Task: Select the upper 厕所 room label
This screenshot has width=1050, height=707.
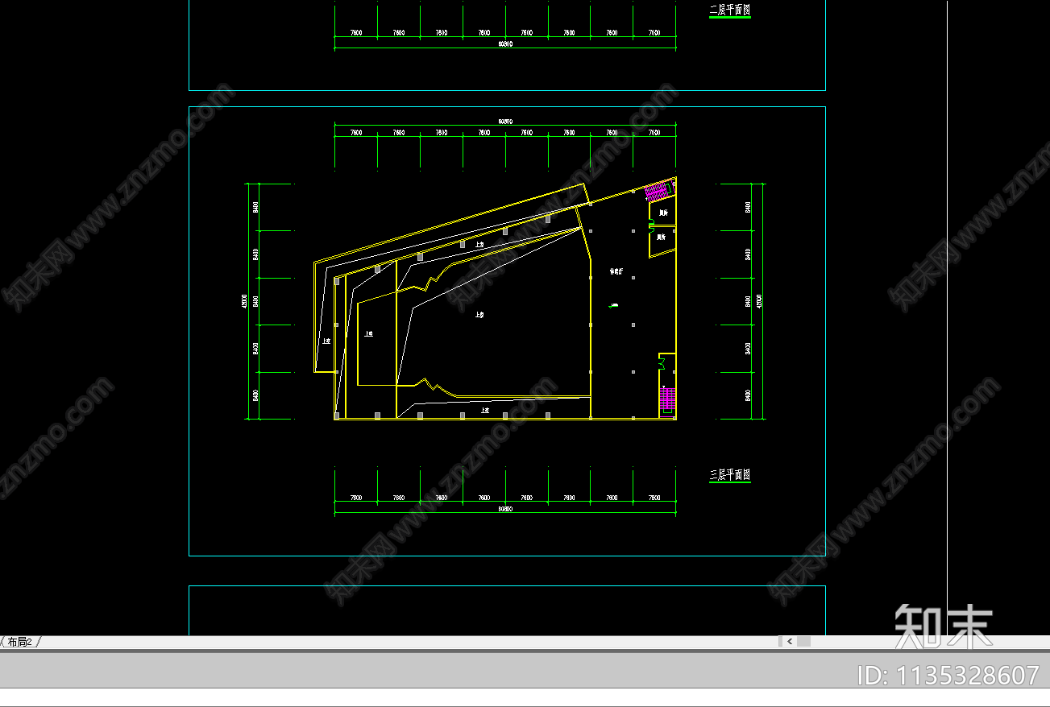Action: (663, 213)
